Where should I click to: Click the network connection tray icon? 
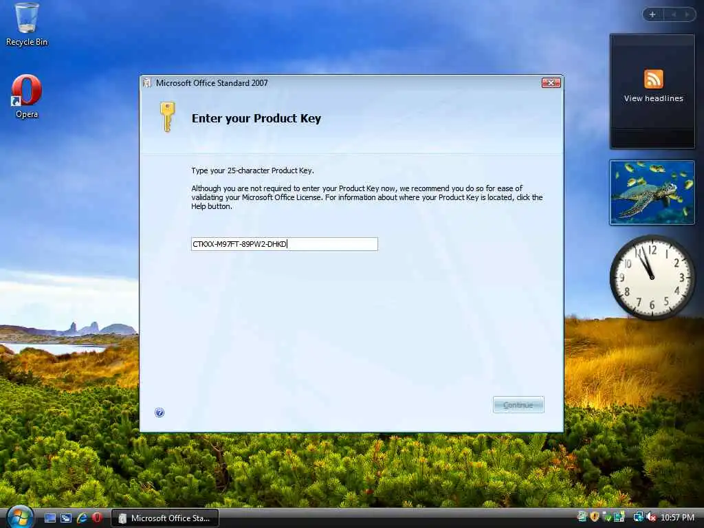pos(638,517)
